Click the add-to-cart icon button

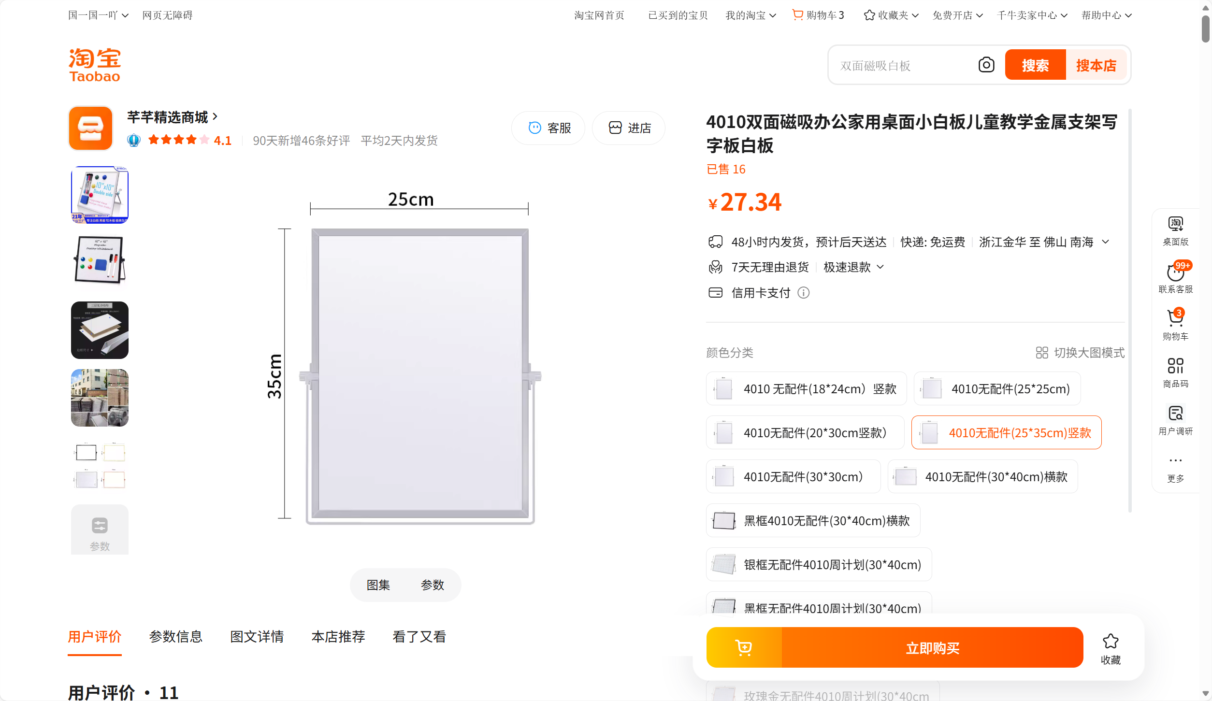[744, 647]
